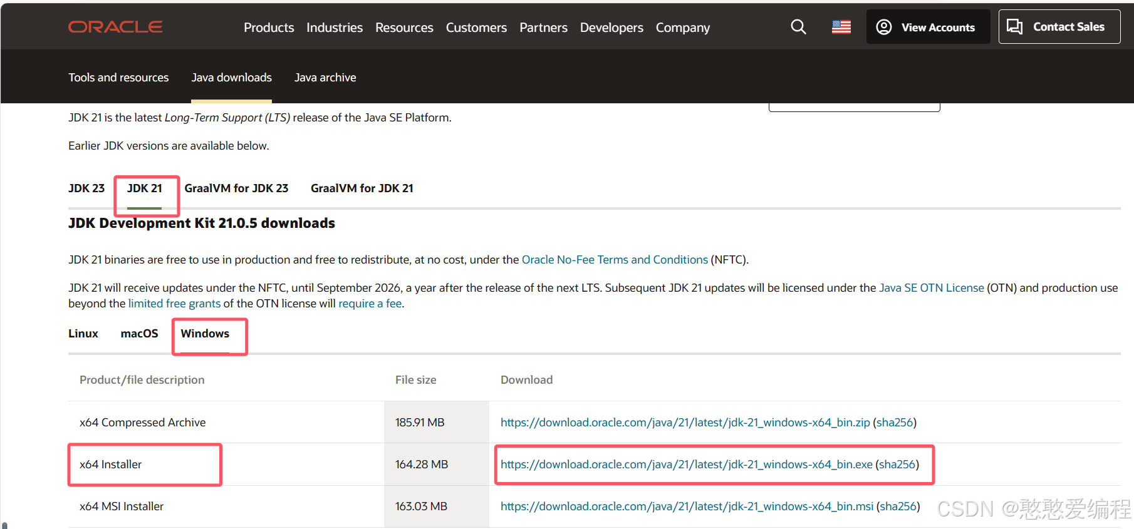Click the 164.28 MB file size

point(422,465)
